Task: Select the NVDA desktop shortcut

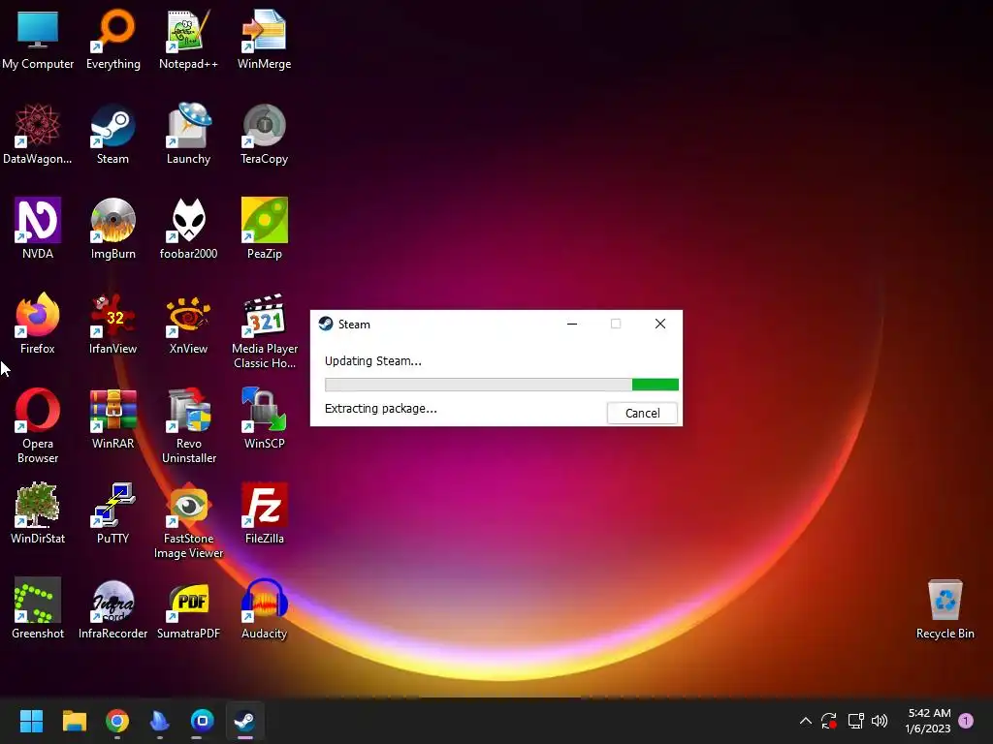Action: tap(38, 229)
